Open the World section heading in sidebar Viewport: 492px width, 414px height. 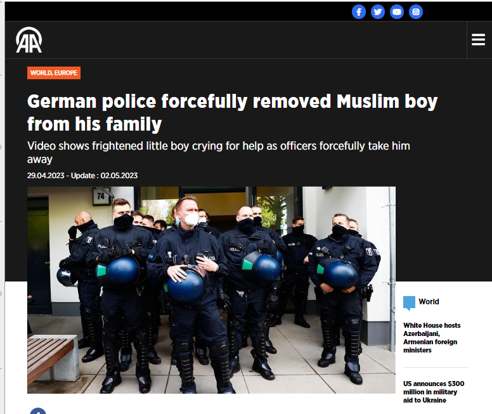429,302
